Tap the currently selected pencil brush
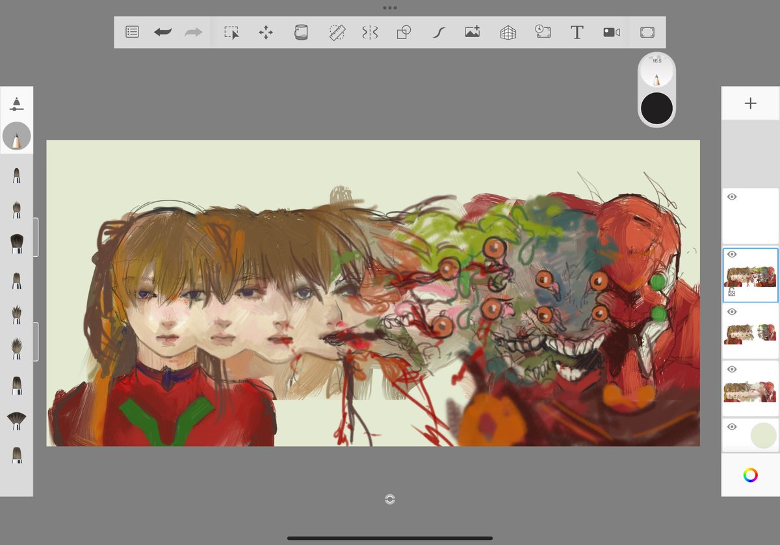Viewport: 780px width, 545px height. pyautogui.click(x=17, y=137)
